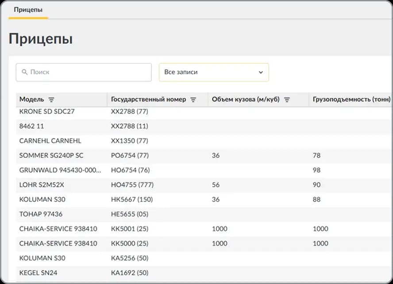Click filter icon next to Объем кузова
Screen dimensions: 393x284
[x=287, y=100]
